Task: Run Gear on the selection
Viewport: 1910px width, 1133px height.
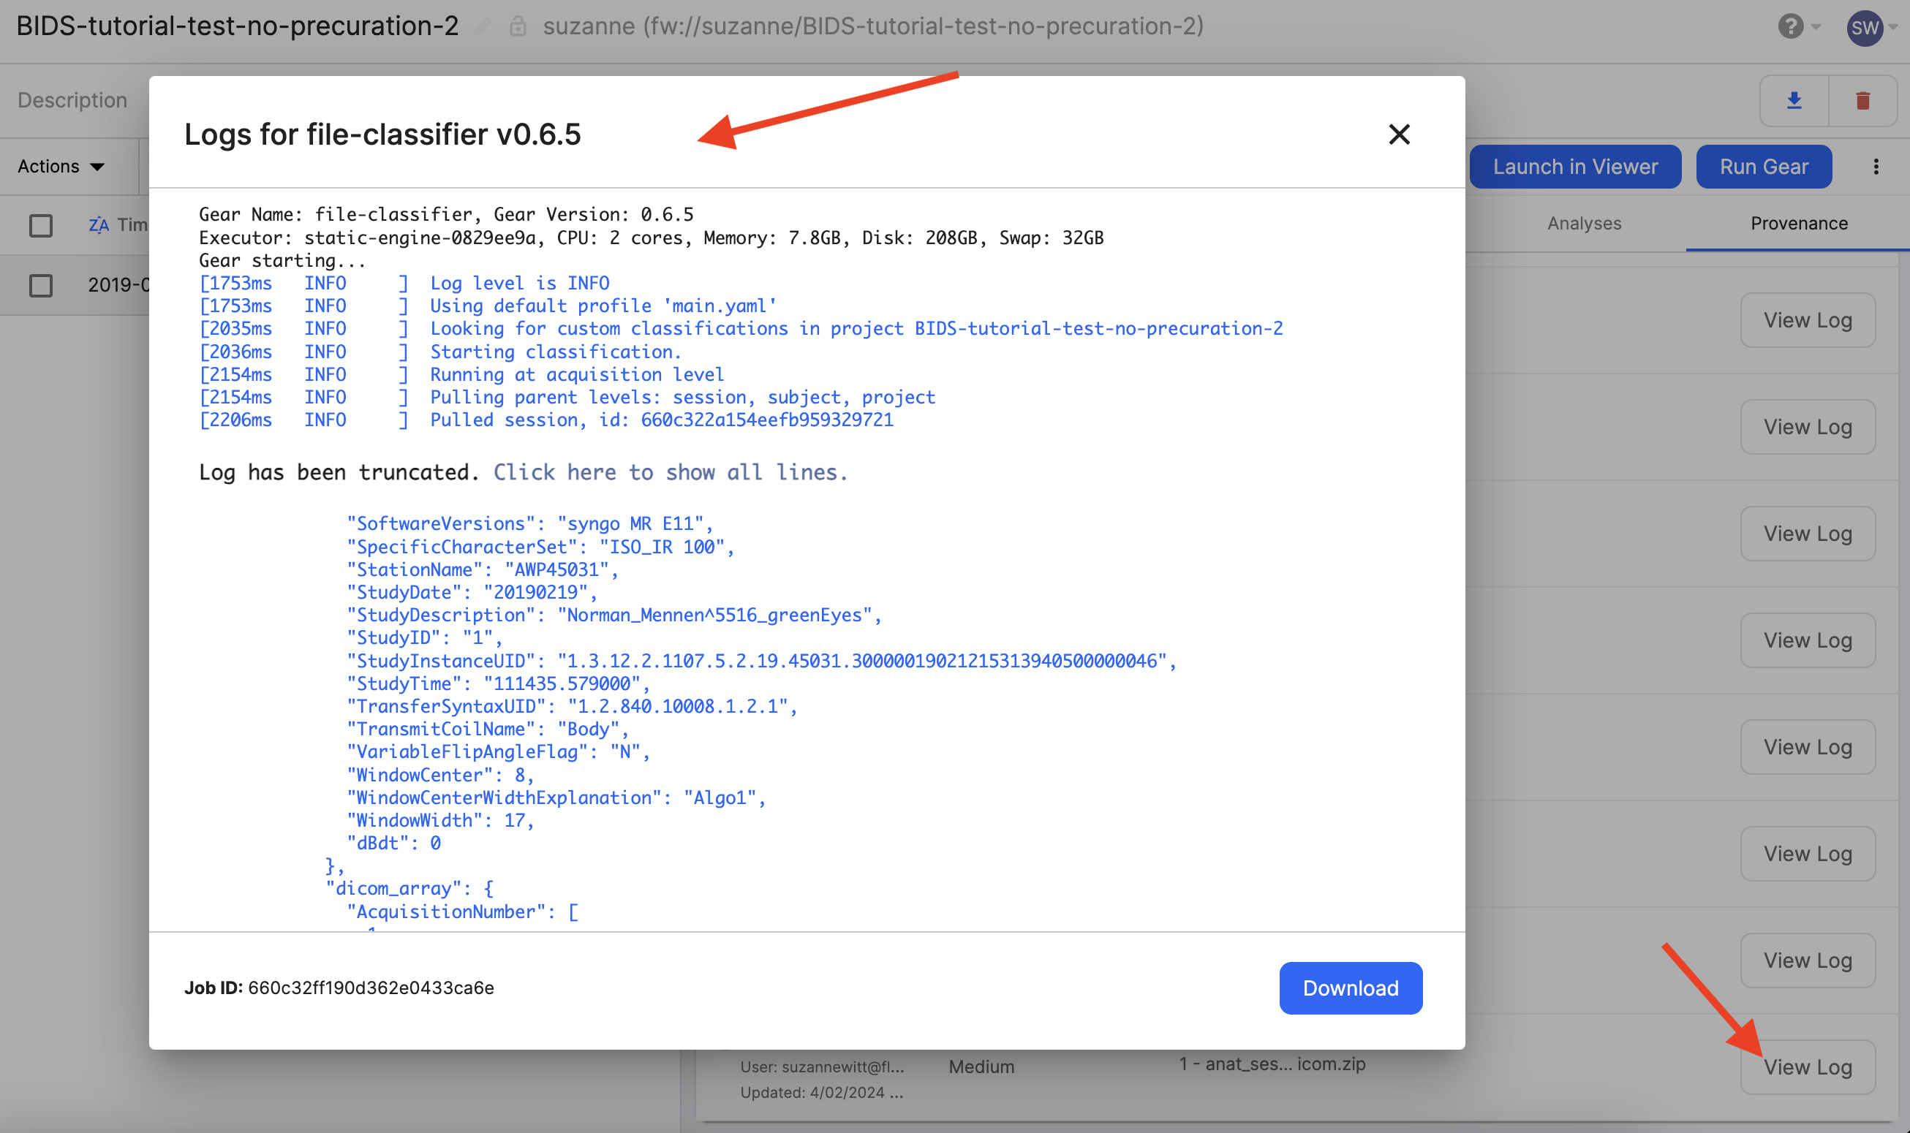Action: 1763,167
